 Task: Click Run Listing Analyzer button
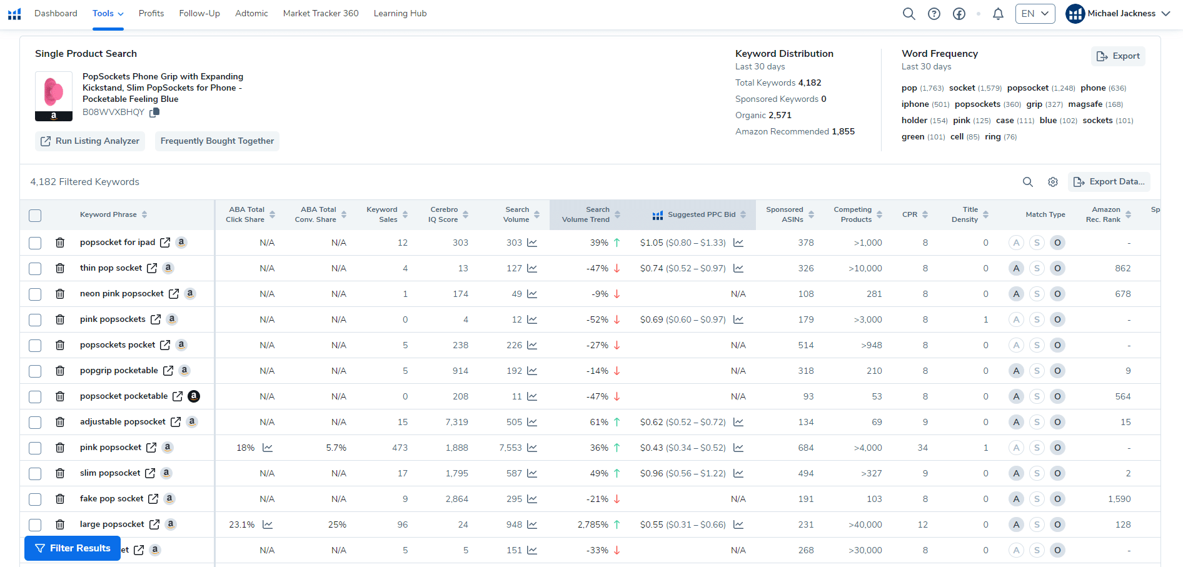pyautogui.click(x=90, y=141)
